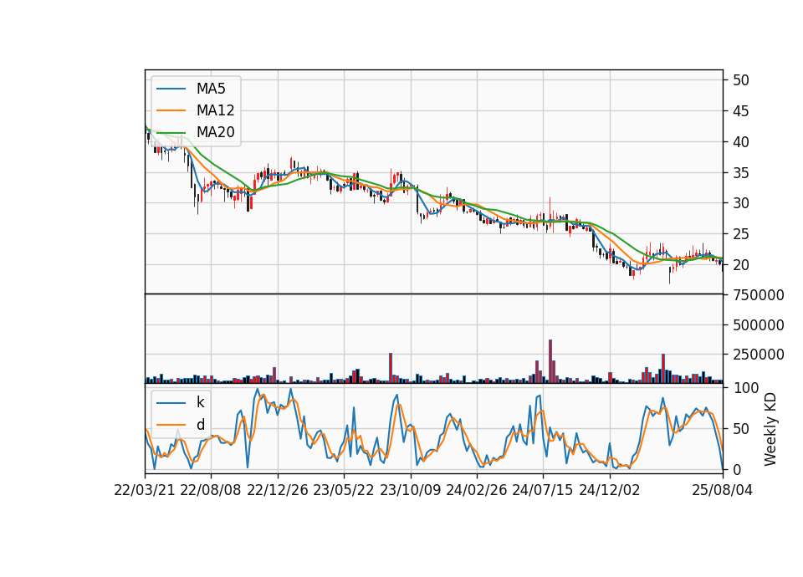Click the orange MA12 legend line sample
This screenshot has height=577, width=803.
pyautogui.click(x=171, y=110)
